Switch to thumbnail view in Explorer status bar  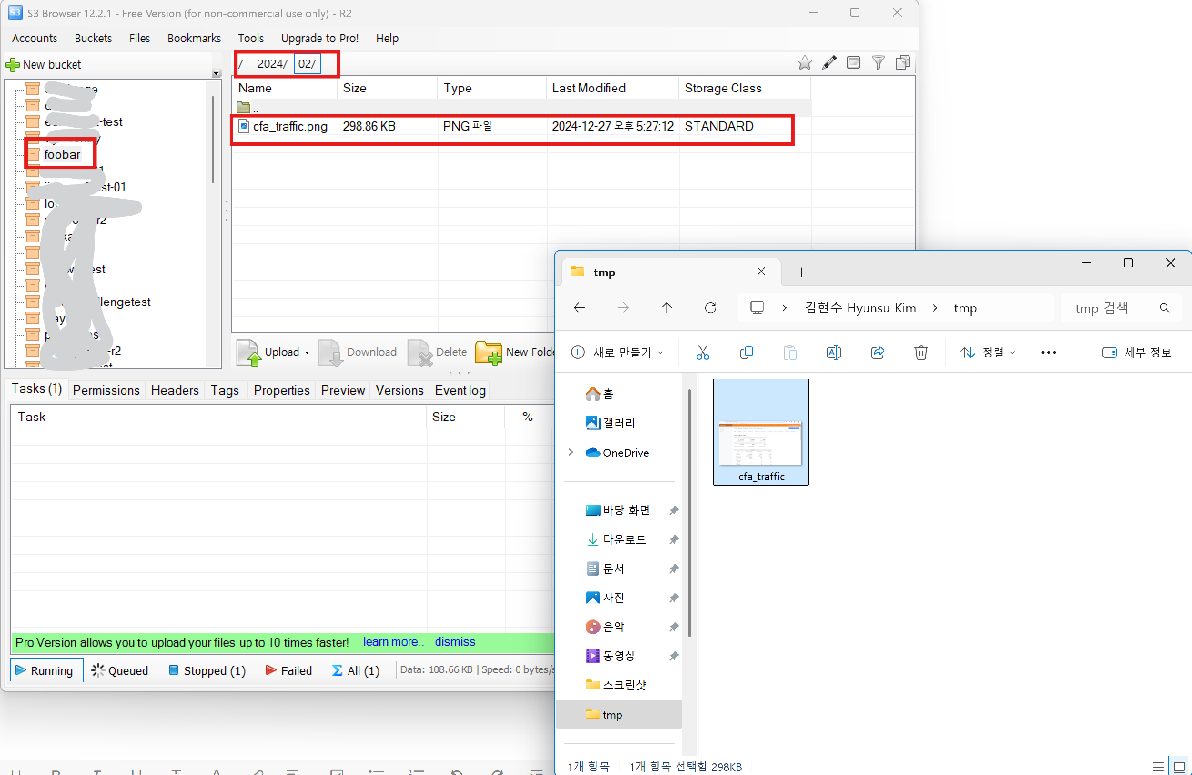click(1179, 766)
